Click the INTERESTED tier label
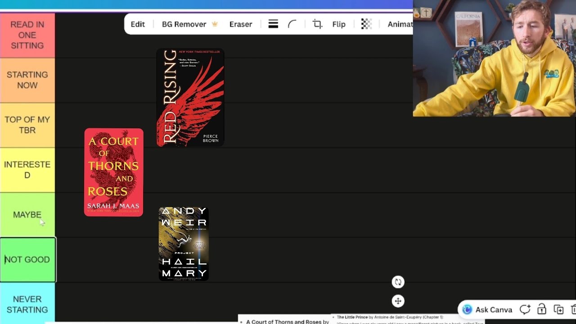 point(27,170)
